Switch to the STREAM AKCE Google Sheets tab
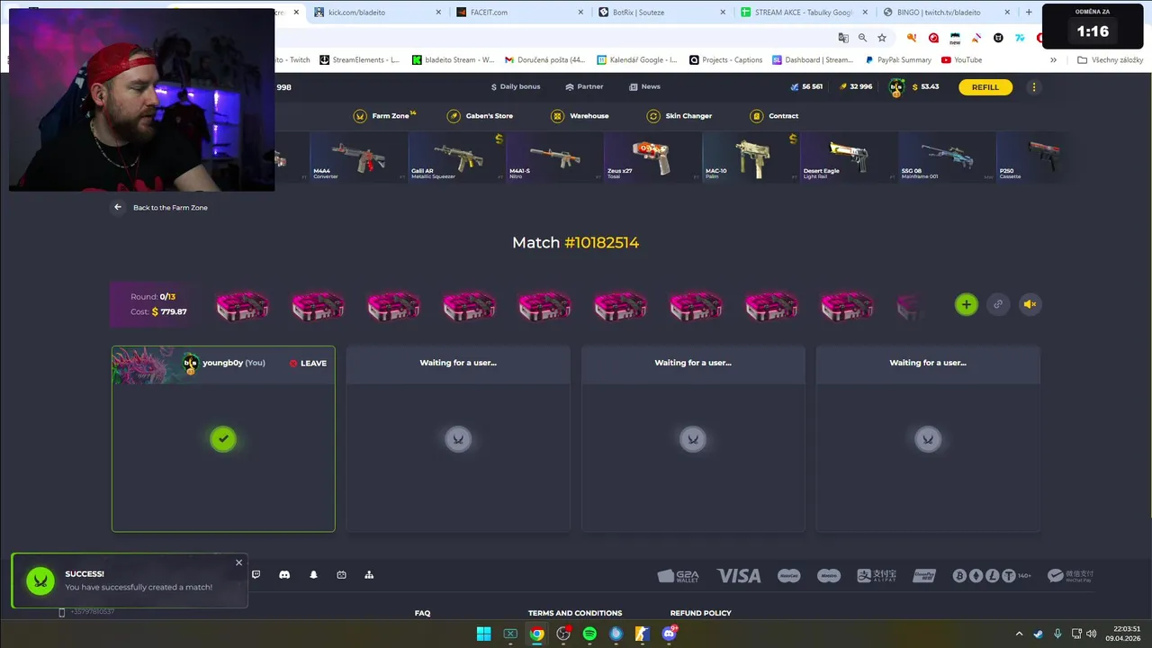 805,13
